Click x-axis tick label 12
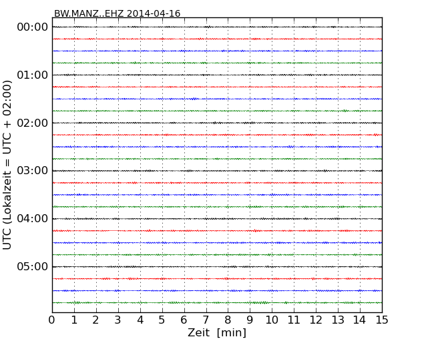Screen dimensions: 434x347 316,320
